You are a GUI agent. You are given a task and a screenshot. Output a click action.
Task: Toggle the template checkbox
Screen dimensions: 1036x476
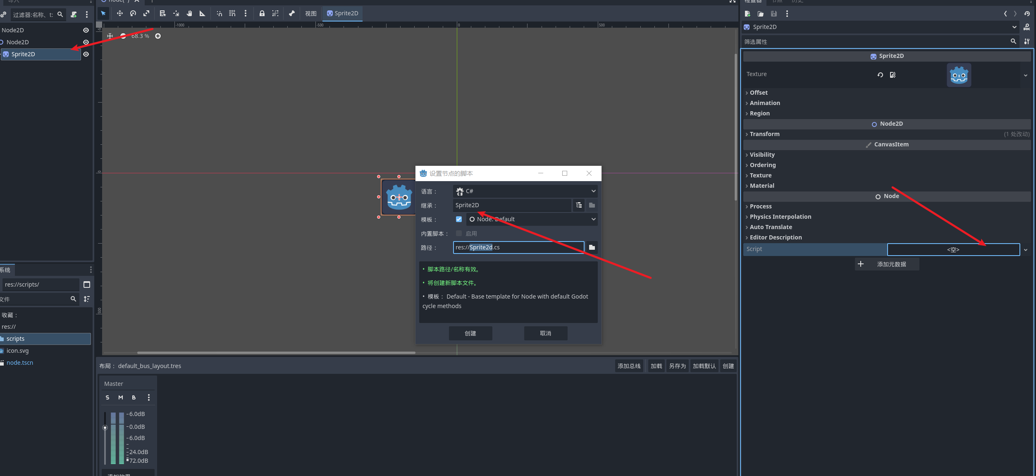459,219
